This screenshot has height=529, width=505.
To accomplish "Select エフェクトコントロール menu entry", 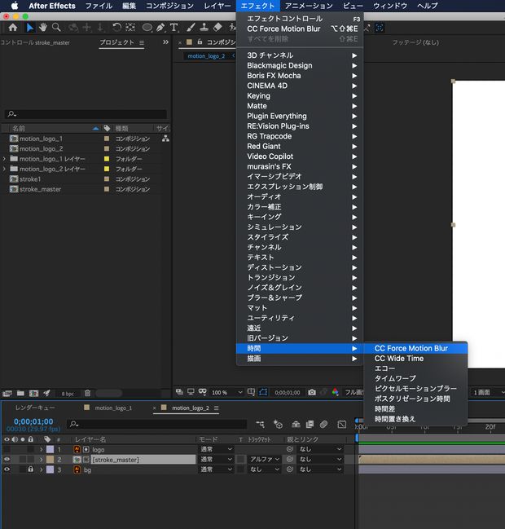I will [300, 19].
